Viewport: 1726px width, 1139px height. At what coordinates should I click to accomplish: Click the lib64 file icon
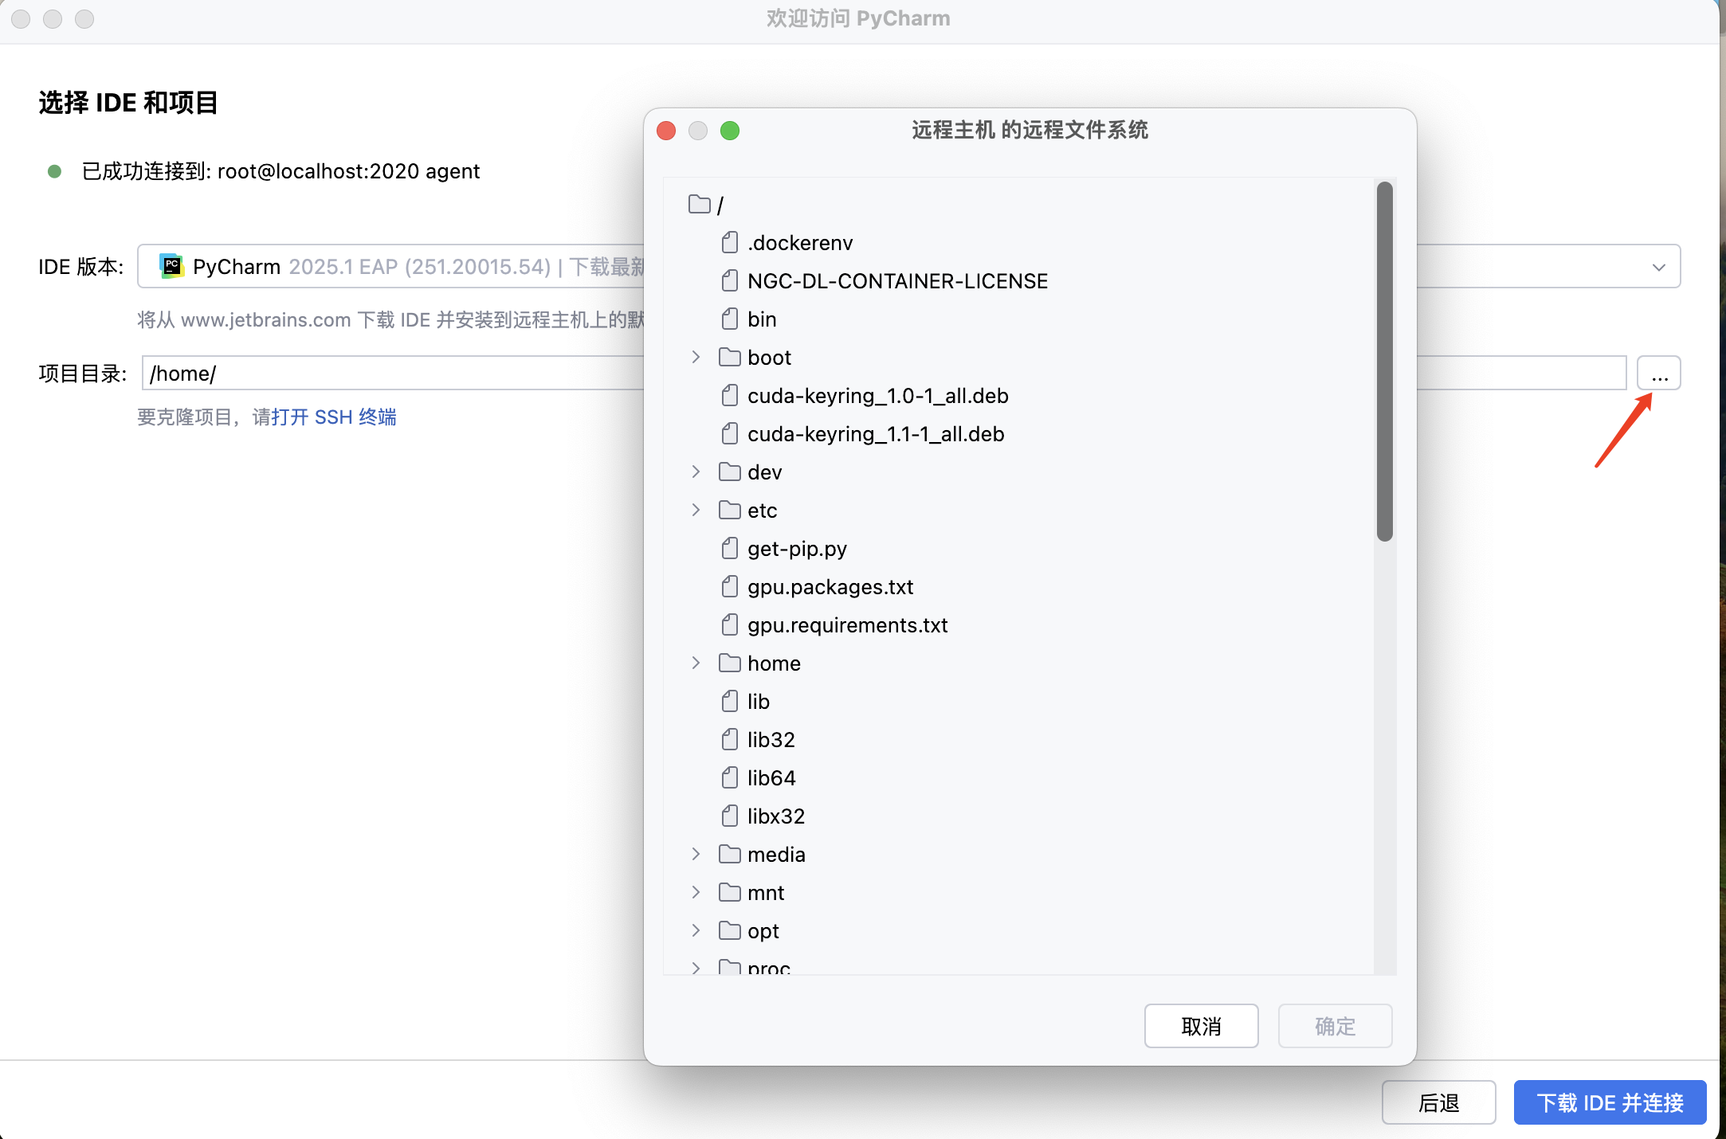[x=729, y=778]
